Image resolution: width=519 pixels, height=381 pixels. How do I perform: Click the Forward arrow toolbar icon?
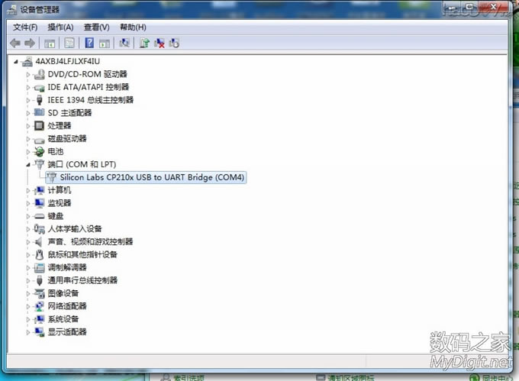(30, 43)
